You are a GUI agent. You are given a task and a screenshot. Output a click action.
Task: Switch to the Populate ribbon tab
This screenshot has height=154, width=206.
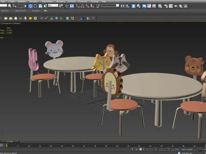(36, 11)
